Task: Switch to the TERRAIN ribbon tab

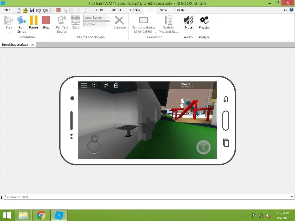Action: [134, 10]
